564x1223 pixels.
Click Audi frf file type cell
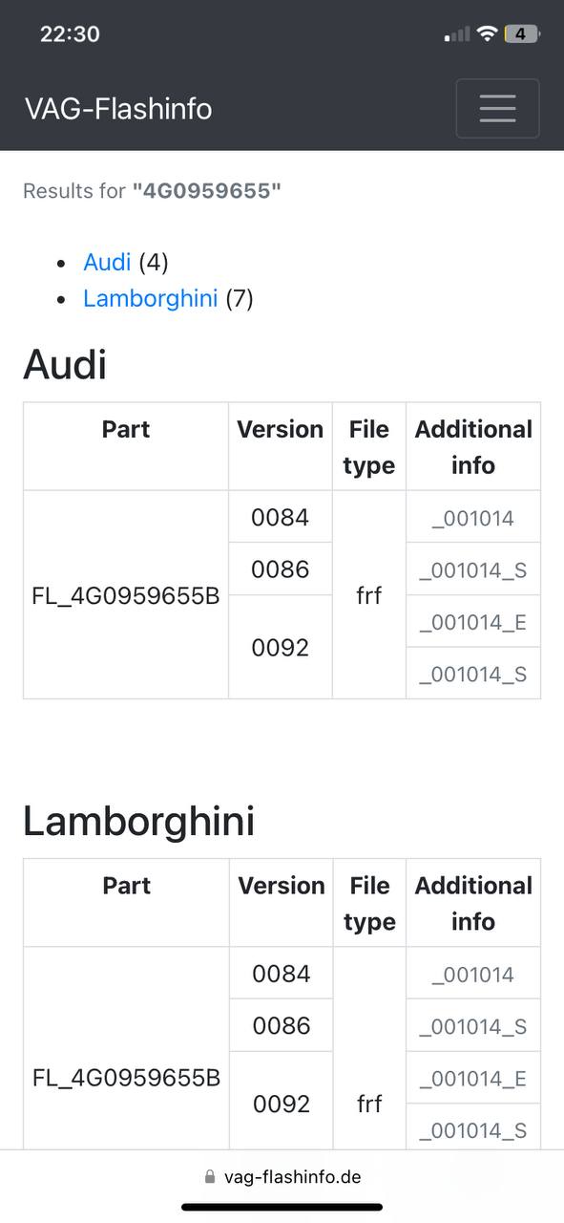(369, 595)
